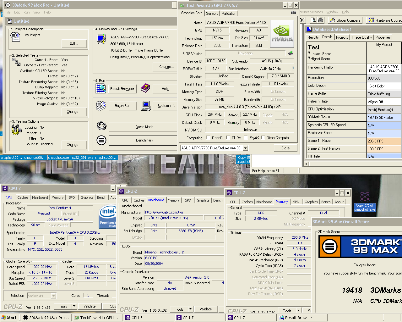Click Edit... in Project Description
402x322 pixels.
pos(74,43)
